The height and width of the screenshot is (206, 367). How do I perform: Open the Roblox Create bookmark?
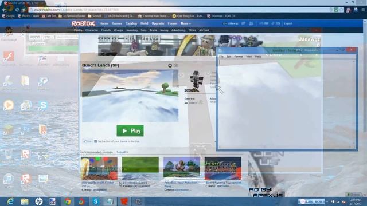point(28,16)
